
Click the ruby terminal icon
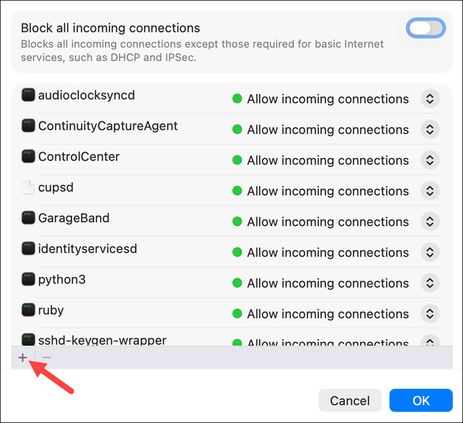28,310
